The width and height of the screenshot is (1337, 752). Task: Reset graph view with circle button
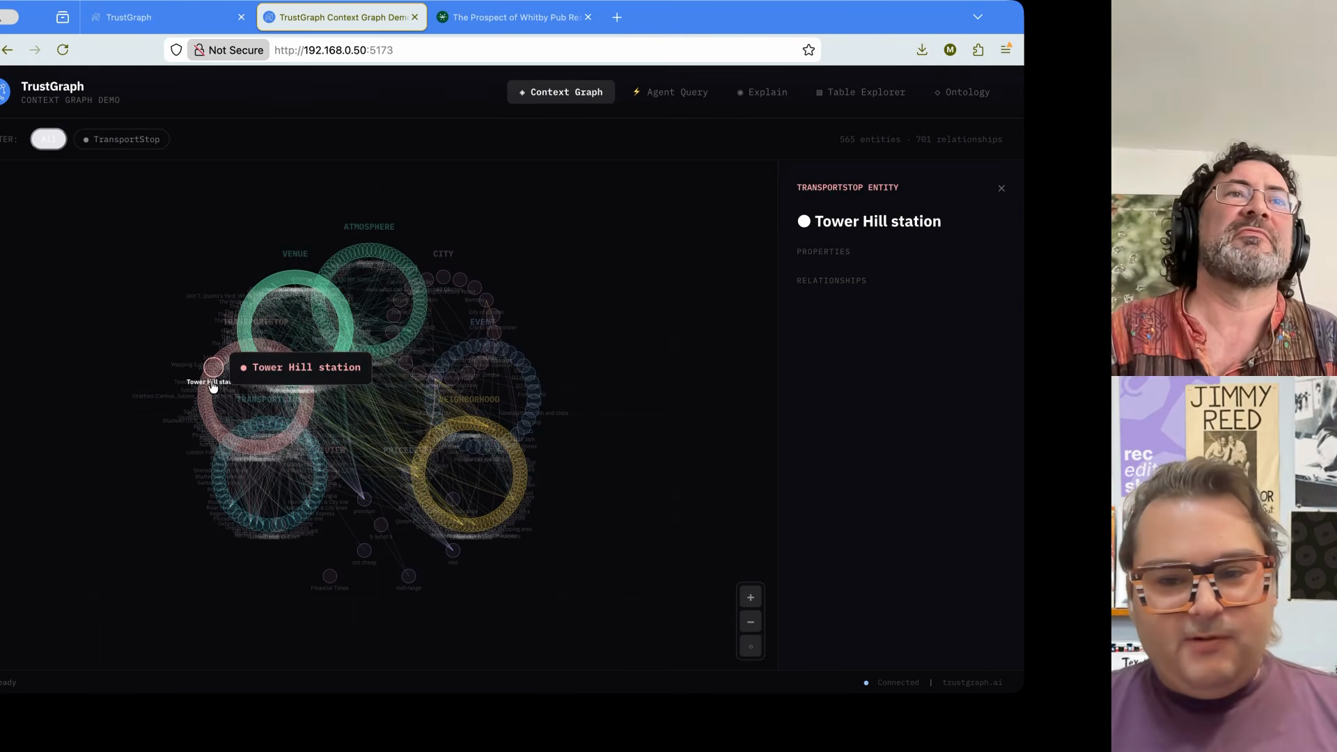point(750,646)
